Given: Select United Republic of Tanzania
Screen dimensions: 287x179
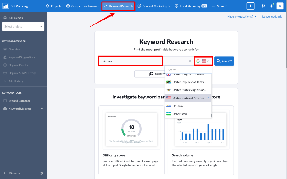Looking at the screenshot, I should (x=188, y=82).
